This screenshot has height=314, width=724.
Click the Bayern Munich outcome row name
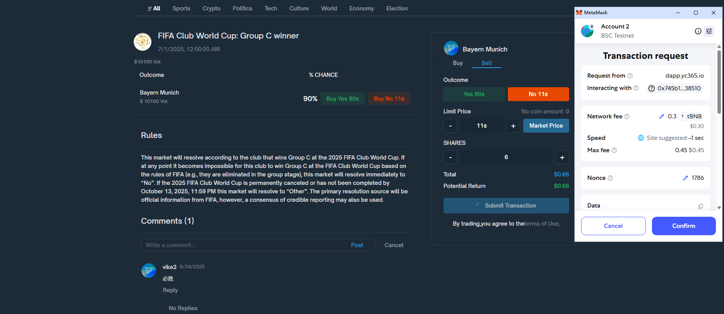[160, 93]
